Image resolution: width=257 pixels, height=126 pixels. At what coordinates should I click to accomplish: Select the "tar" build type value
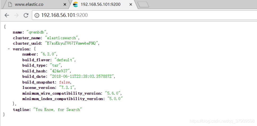pyautogui.click(x=55, y=66)
